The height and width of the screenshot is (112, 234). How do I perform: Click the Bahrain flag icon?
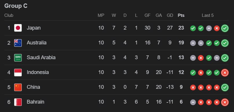coord(18,102)
